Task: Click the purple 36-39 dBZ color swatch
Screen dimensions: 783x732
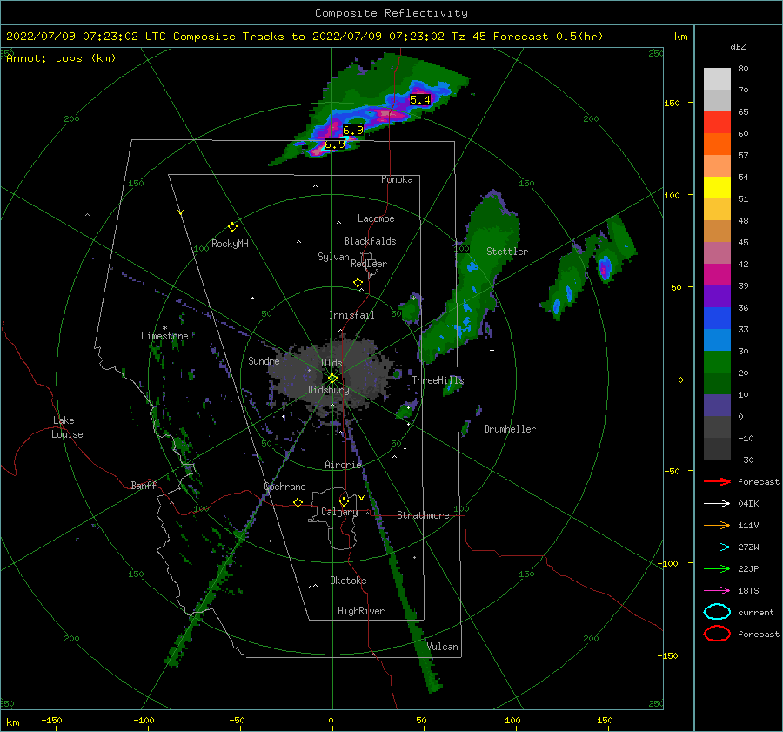Action: click(x=717, y=296)
